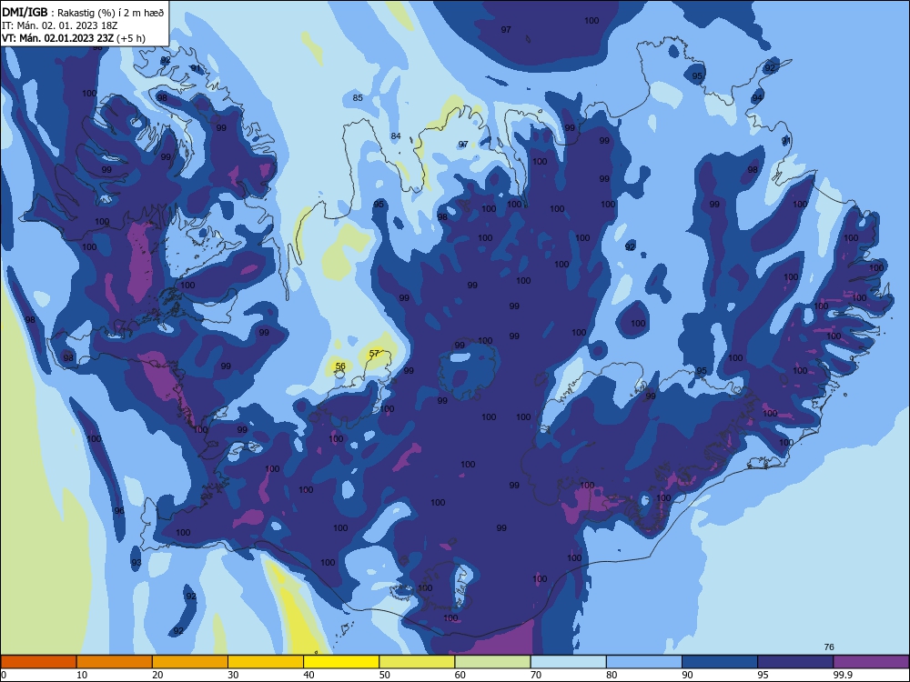910x682 pixels.
Task: Click the '80' legend tick label
Action: (x=612, y=675)
